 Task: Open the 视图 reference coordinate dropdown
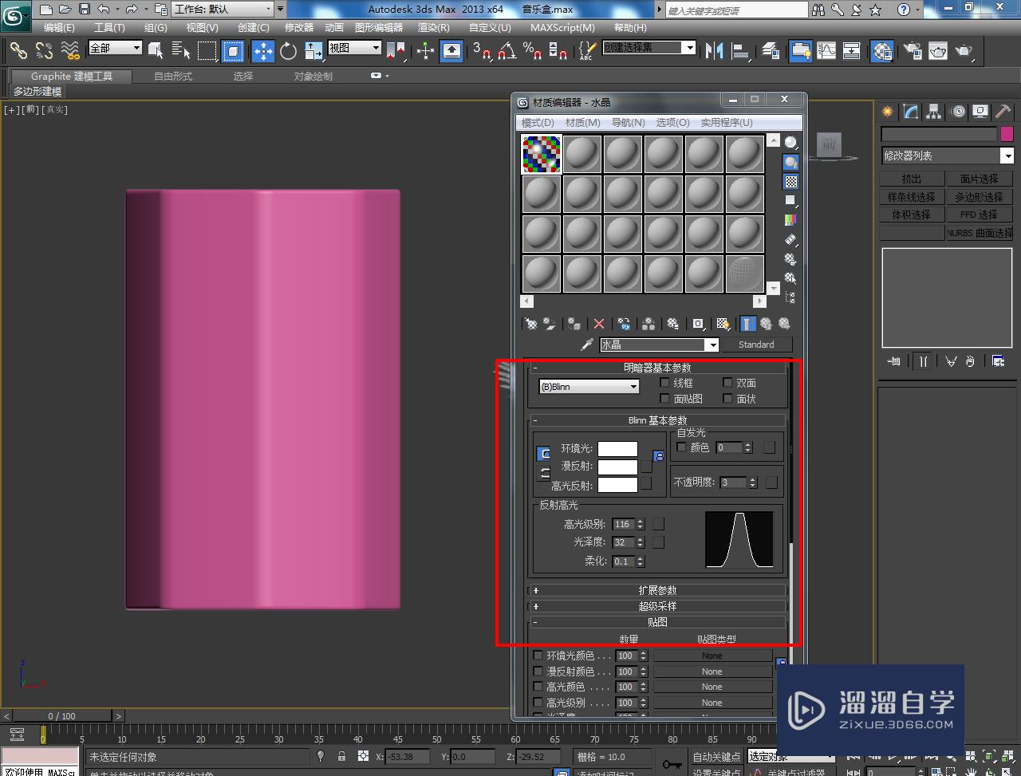click(355, 48)
